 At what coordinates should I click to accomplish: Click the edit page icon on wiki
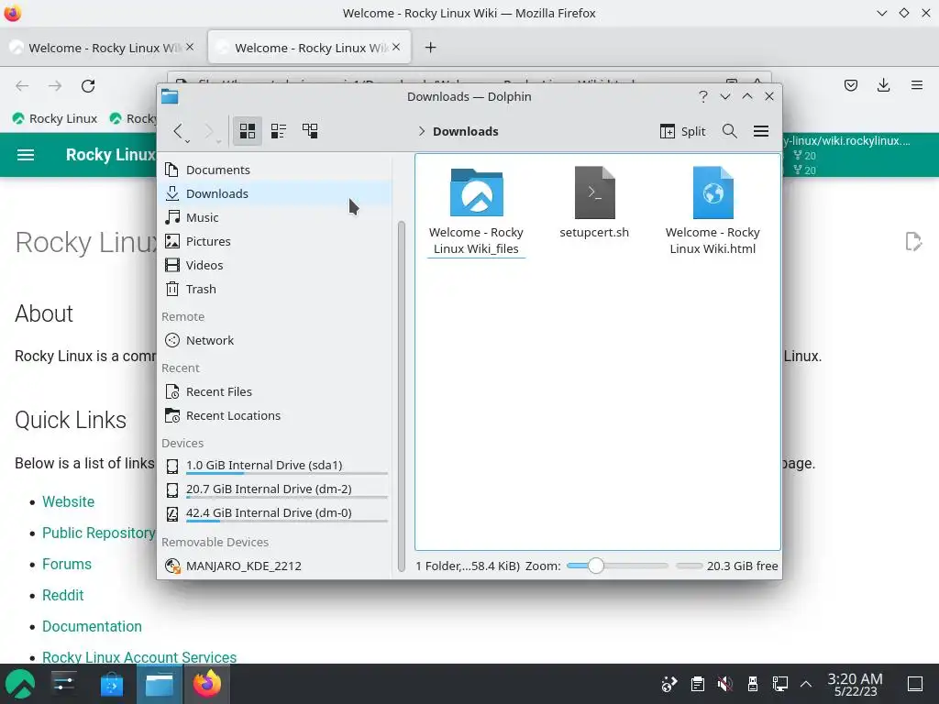point(913,242)
